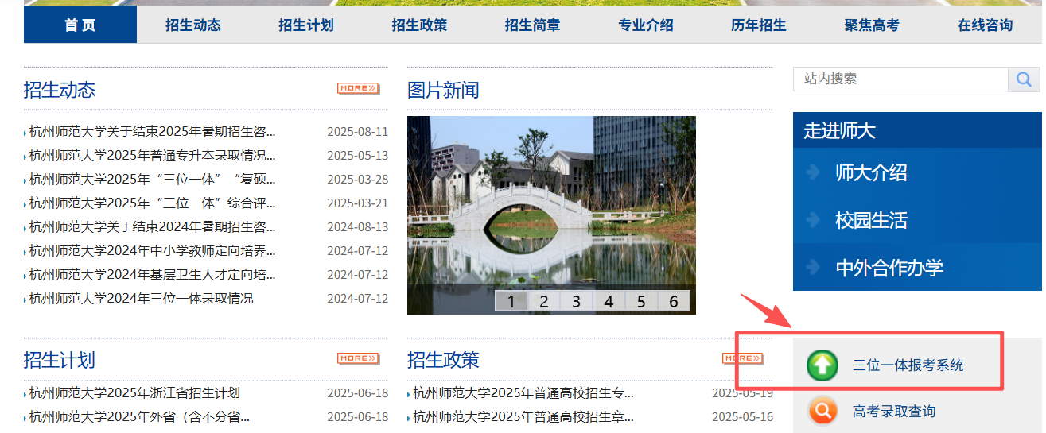Open the 招生计划 navigation tab

pos(306,25)
